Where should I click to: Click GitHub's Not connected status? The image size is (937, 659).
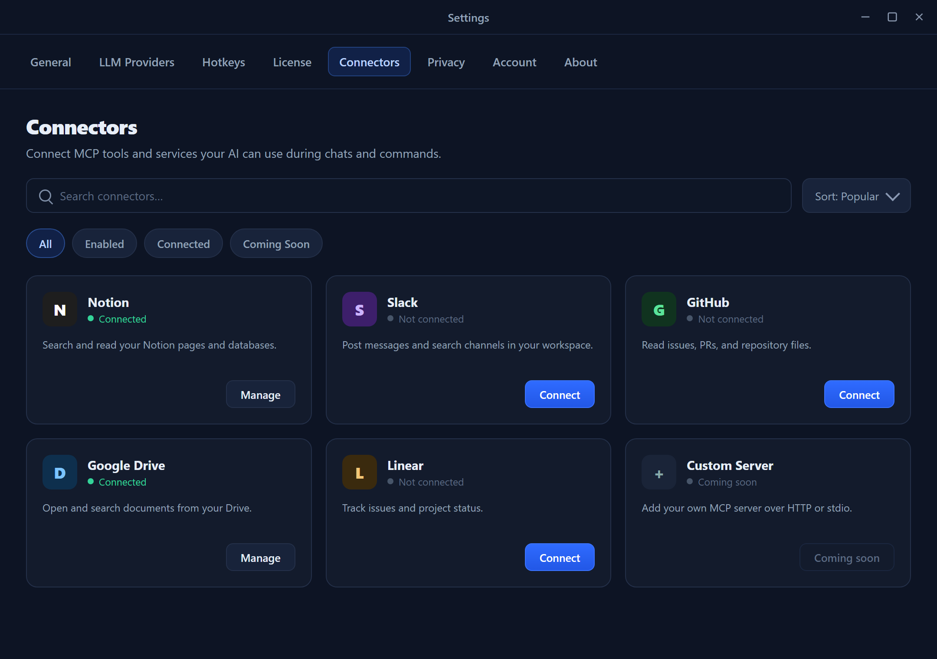click(x=725, y=319)
